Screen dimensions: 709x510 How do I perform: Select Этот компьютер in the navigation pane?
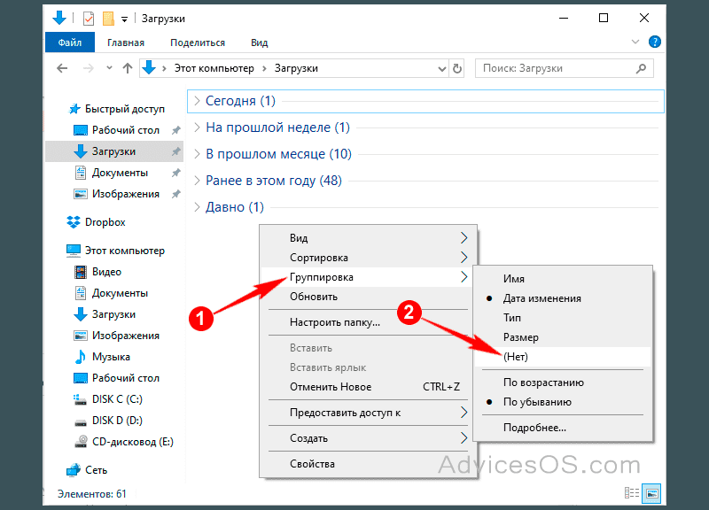pos(116,251)
